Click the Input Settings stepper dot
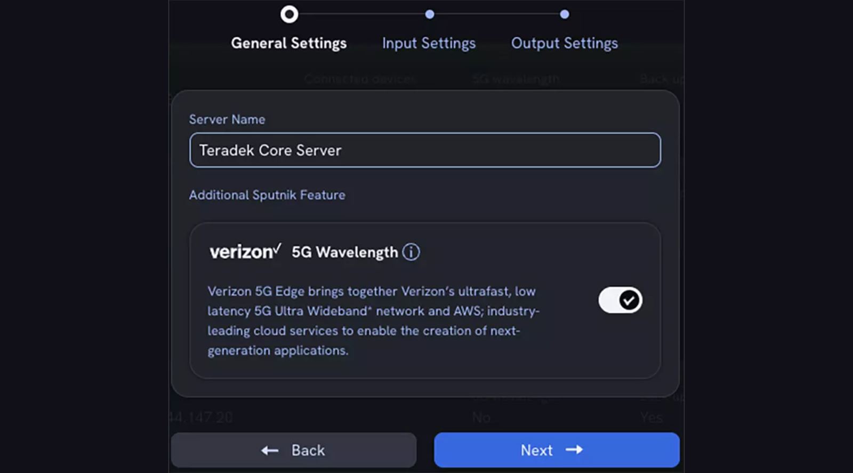 [430, 14]
